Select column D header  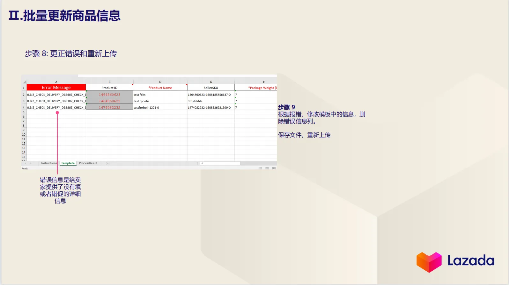click(160, 82)
